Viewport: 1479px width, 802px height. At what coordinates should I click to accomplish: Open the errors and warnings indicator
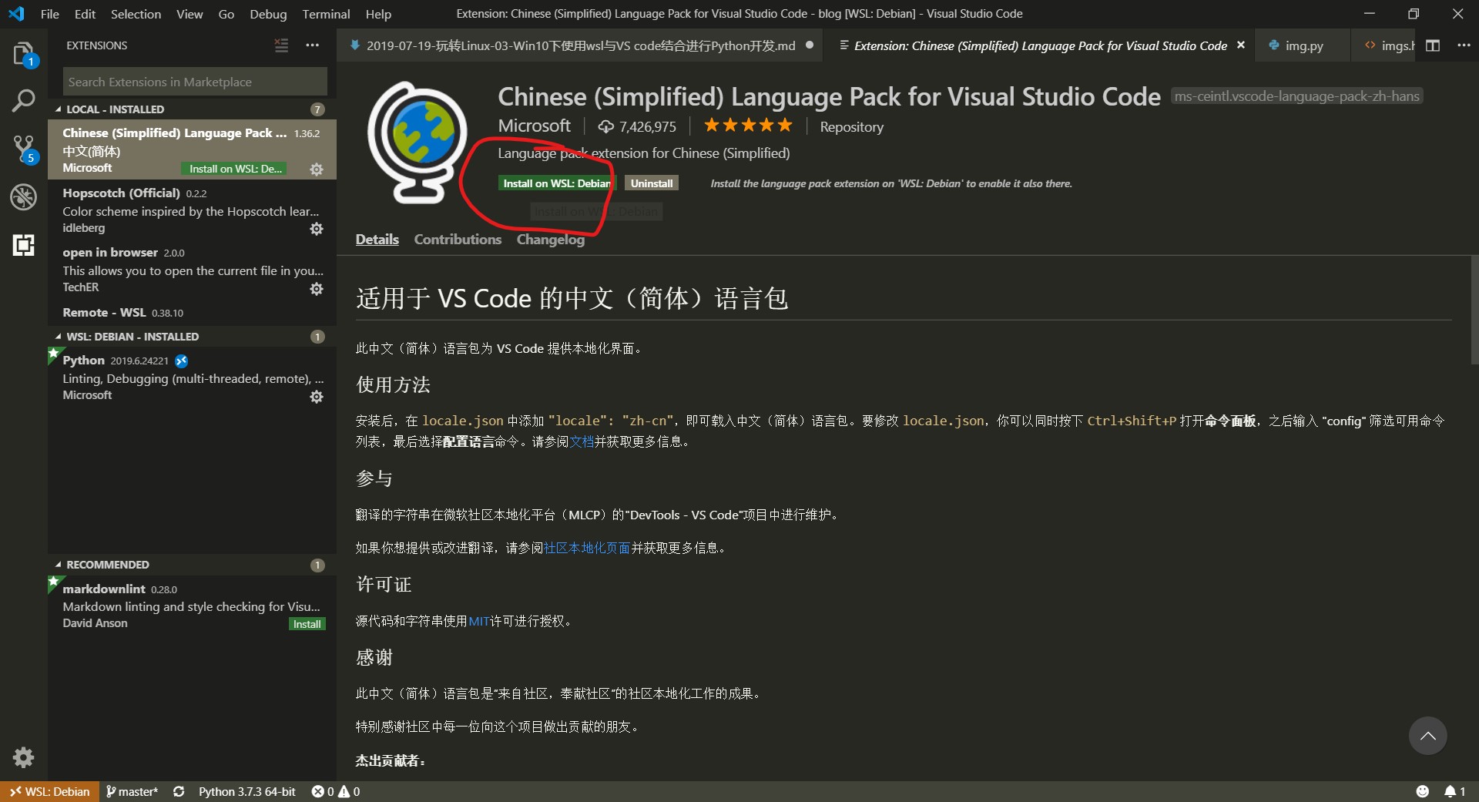point(336,791)
